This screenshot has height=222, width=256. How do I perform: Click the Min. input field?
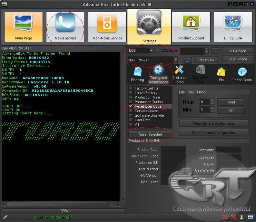click(205, 110)
